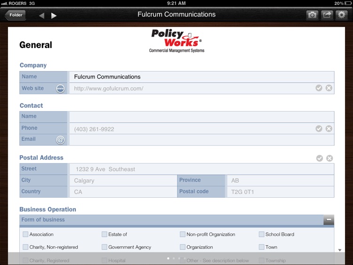Edit the Company Name field
The width and height of the screenshot is (353, 265).
coord(202,77)
